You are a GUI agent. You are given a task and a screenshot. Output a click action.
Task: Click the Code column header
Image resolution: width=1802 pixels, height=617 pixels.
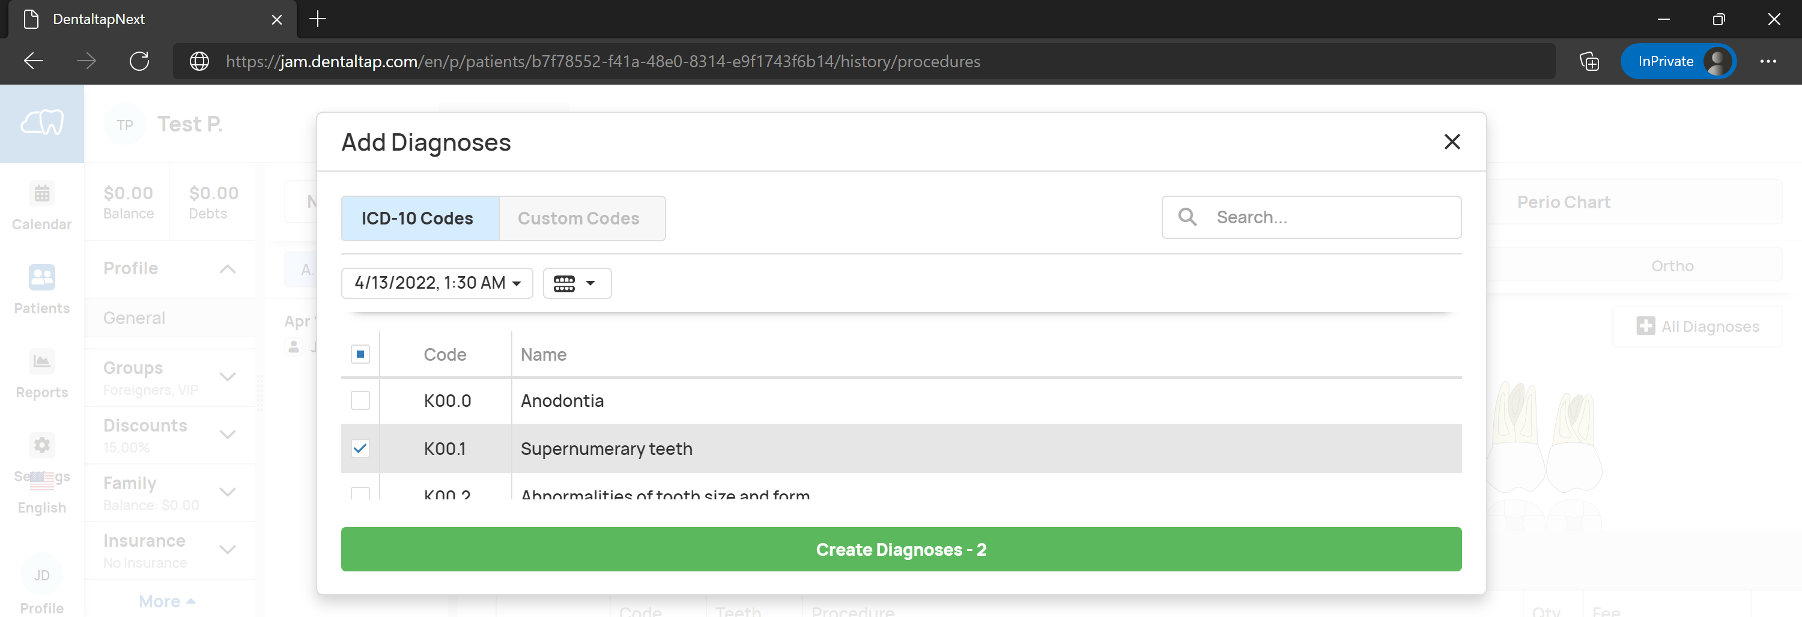445,354
